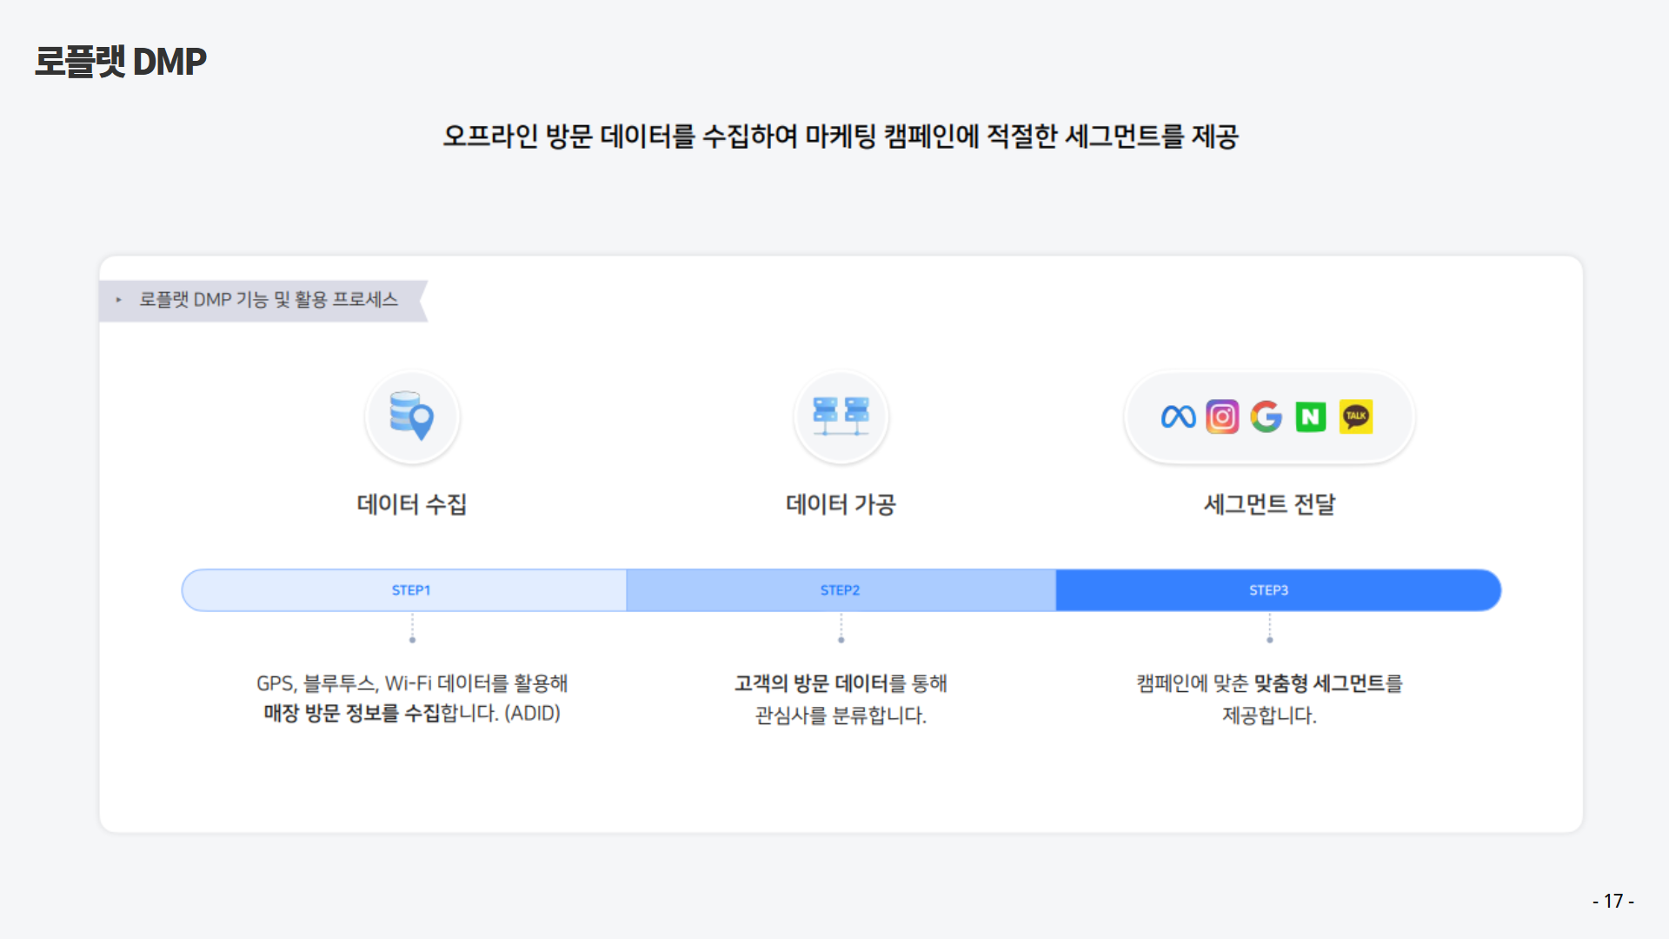Click the small triangle bullet before 로플랫 DMP 기능
This screenshot has width=1669, height=939.
pos(119,300)
